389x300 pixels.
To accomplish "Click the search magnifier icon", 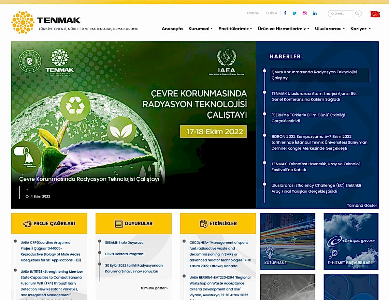I will pyautogui.click(x=357, y=13).
